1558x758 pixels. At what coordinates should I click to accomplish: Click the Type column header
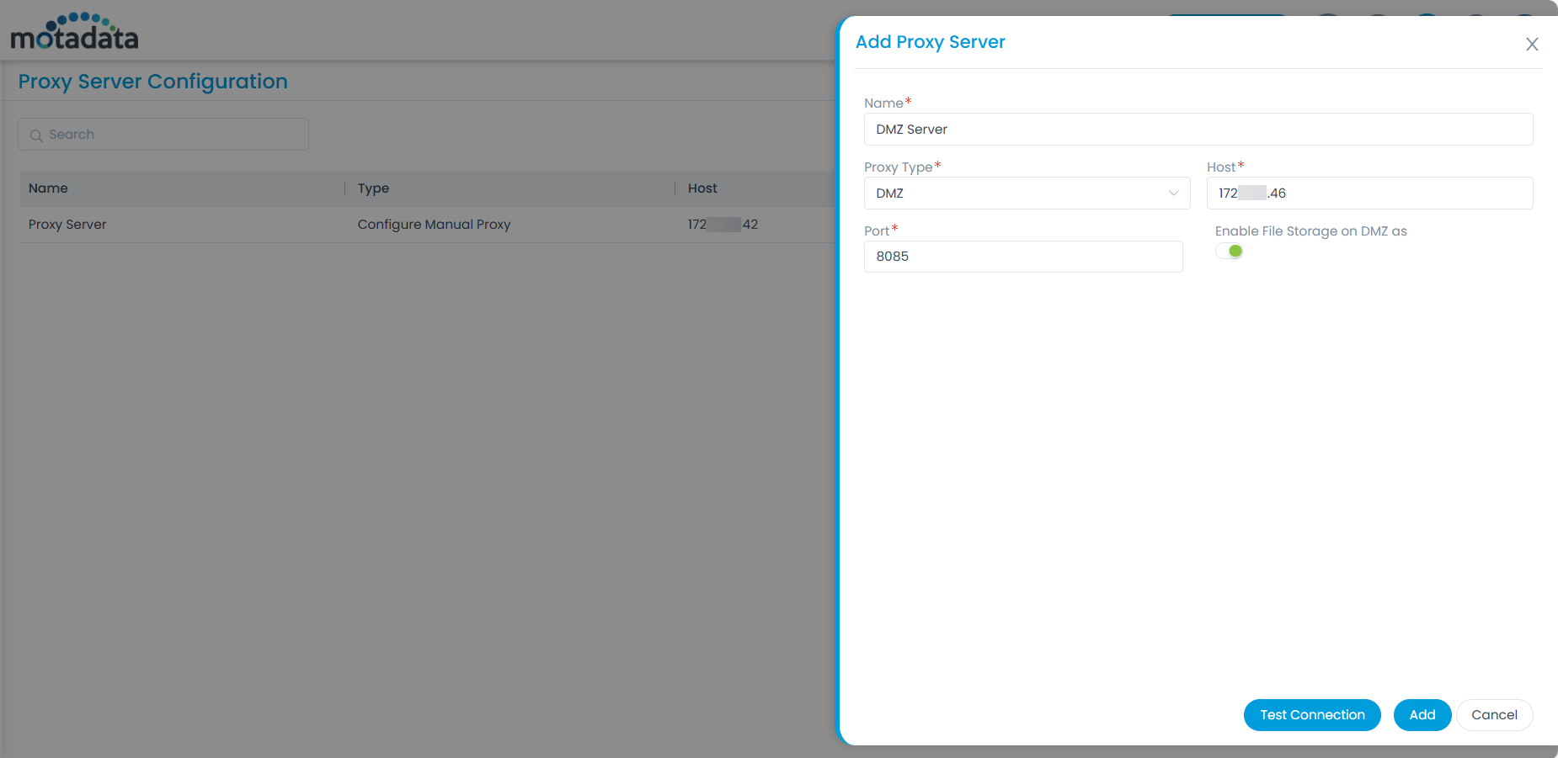[373, 188]
